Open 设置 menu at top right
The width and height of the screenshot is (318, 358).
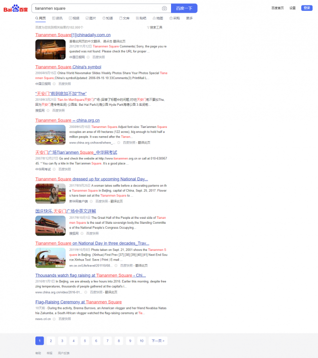coord(292,8)
